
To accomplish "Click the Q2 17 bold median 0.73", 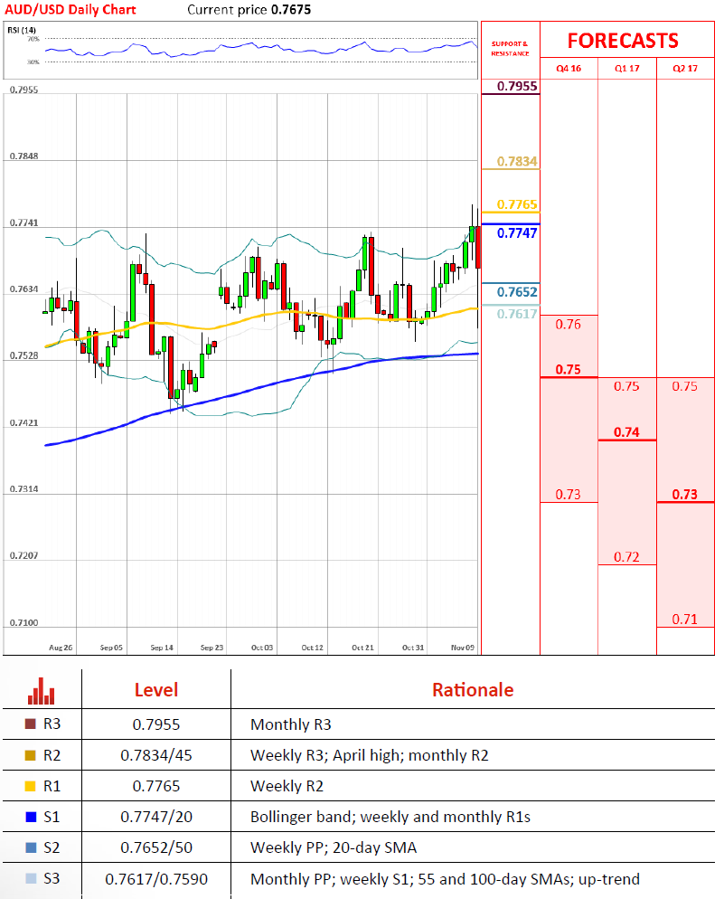I will pos(685,494).
